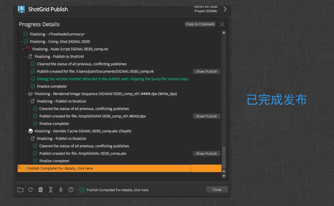
Task: Collapse the Rendered Image Sequence node
Action: click(x=26, y=94)
